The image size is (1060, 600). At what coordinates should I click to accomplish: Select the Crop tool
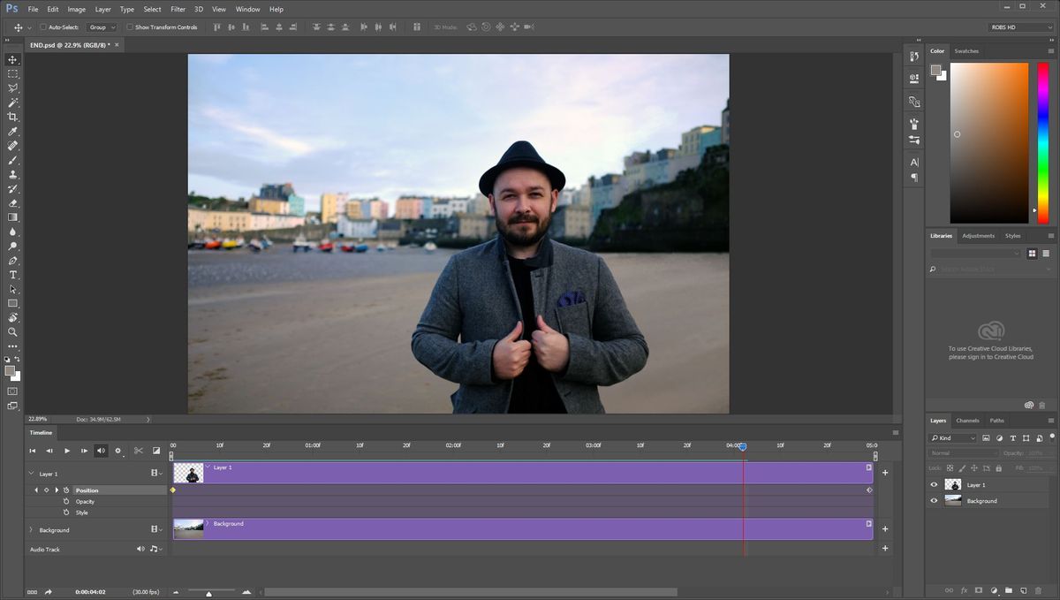coord(12,117)
